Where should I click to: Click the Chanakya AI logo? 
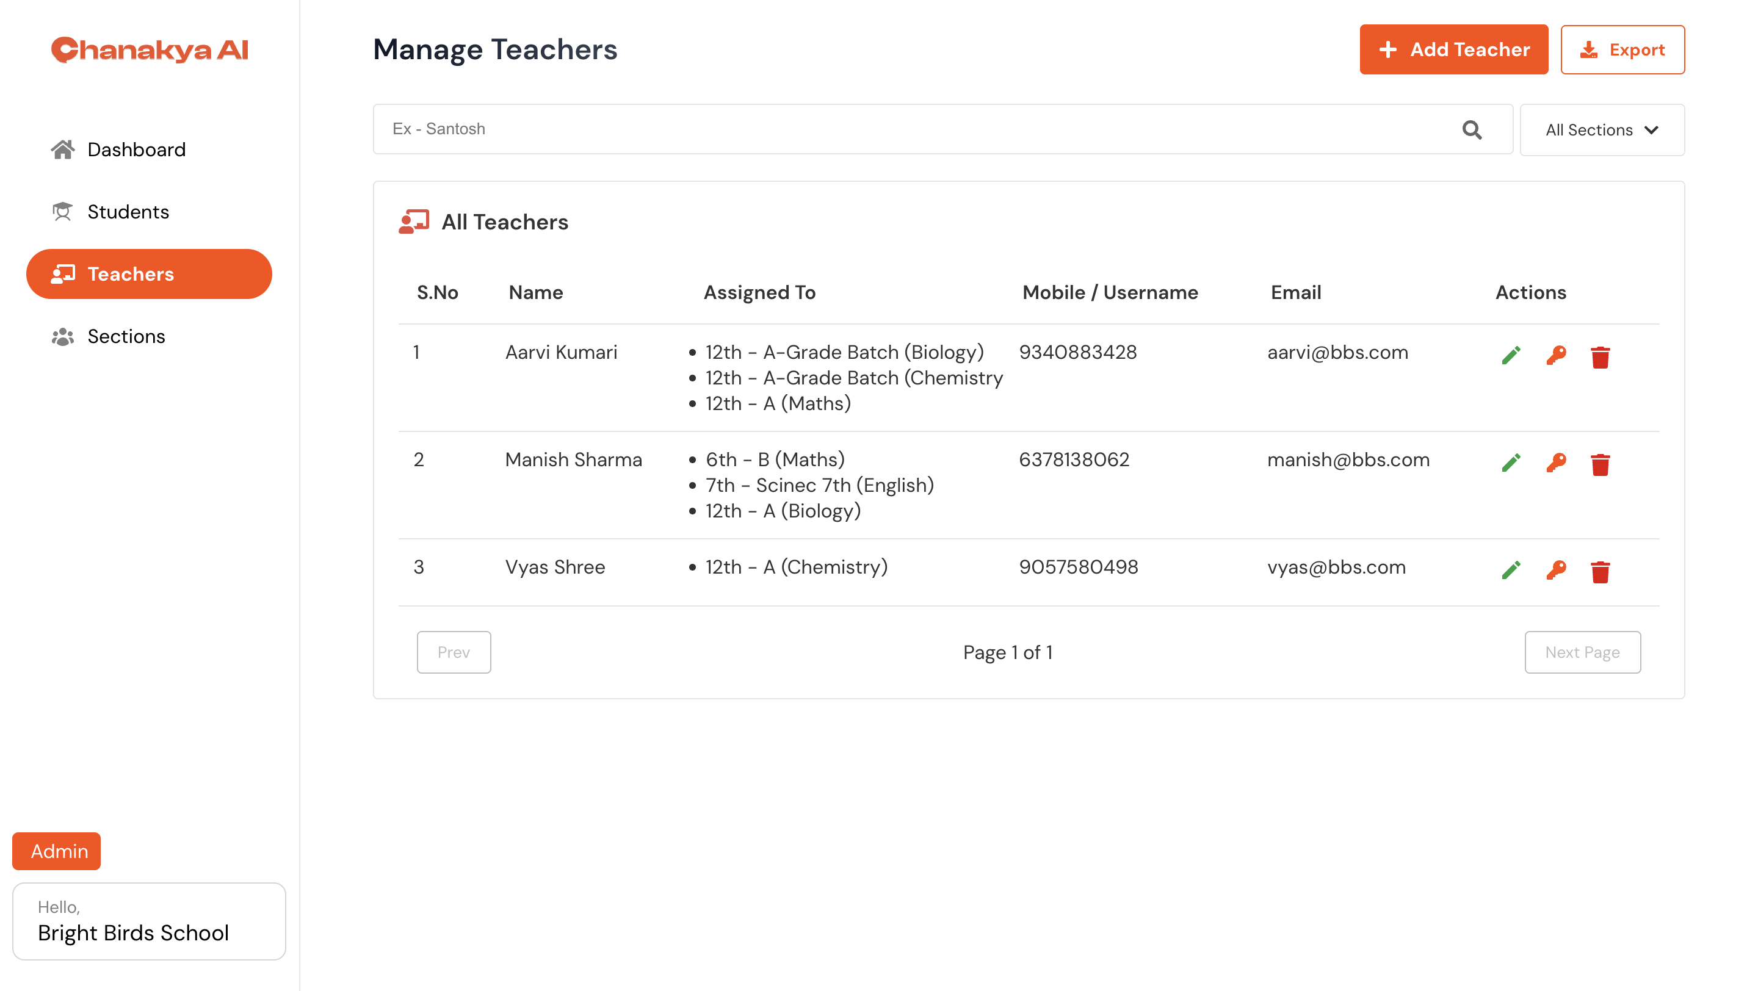pyautogui.click(x=150, y=50)
